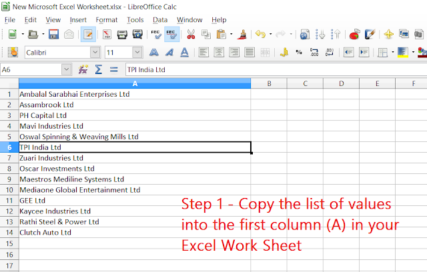Insert a Chart
427x272 pixels.
click(x=354, y=35)
